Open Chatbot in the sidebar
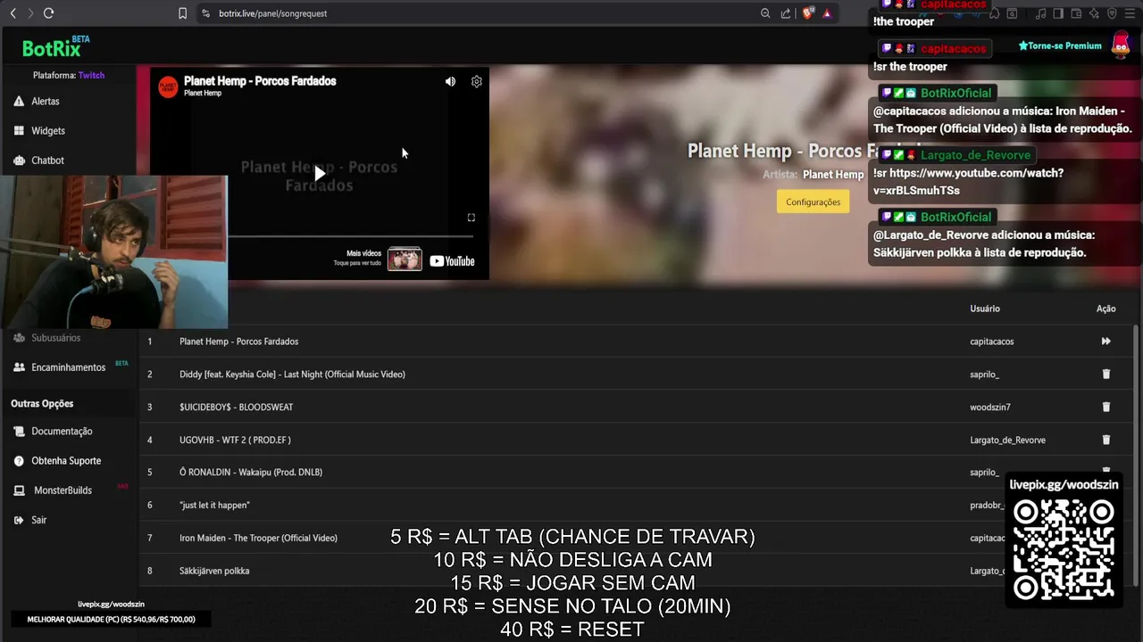Image resolution: width=1143 pixels, height=642 pixels. (47, 160)
